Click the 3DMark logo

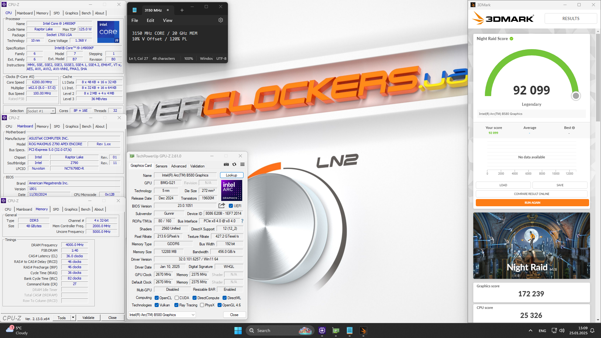[503, 18]
